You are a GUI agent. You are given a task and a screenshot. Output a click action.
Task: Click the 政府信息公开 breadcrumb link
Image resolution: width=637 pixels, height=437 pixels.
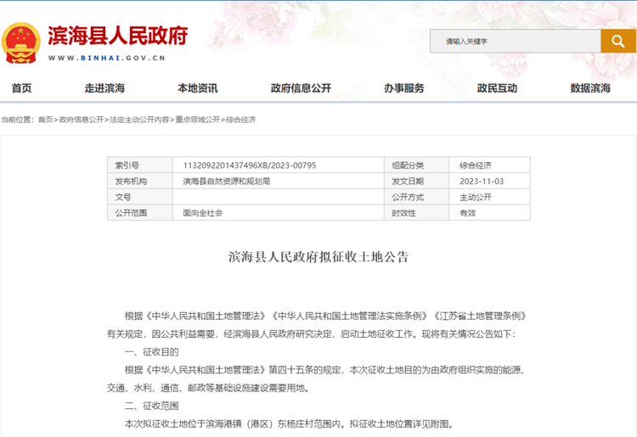(x=82, y=120)
